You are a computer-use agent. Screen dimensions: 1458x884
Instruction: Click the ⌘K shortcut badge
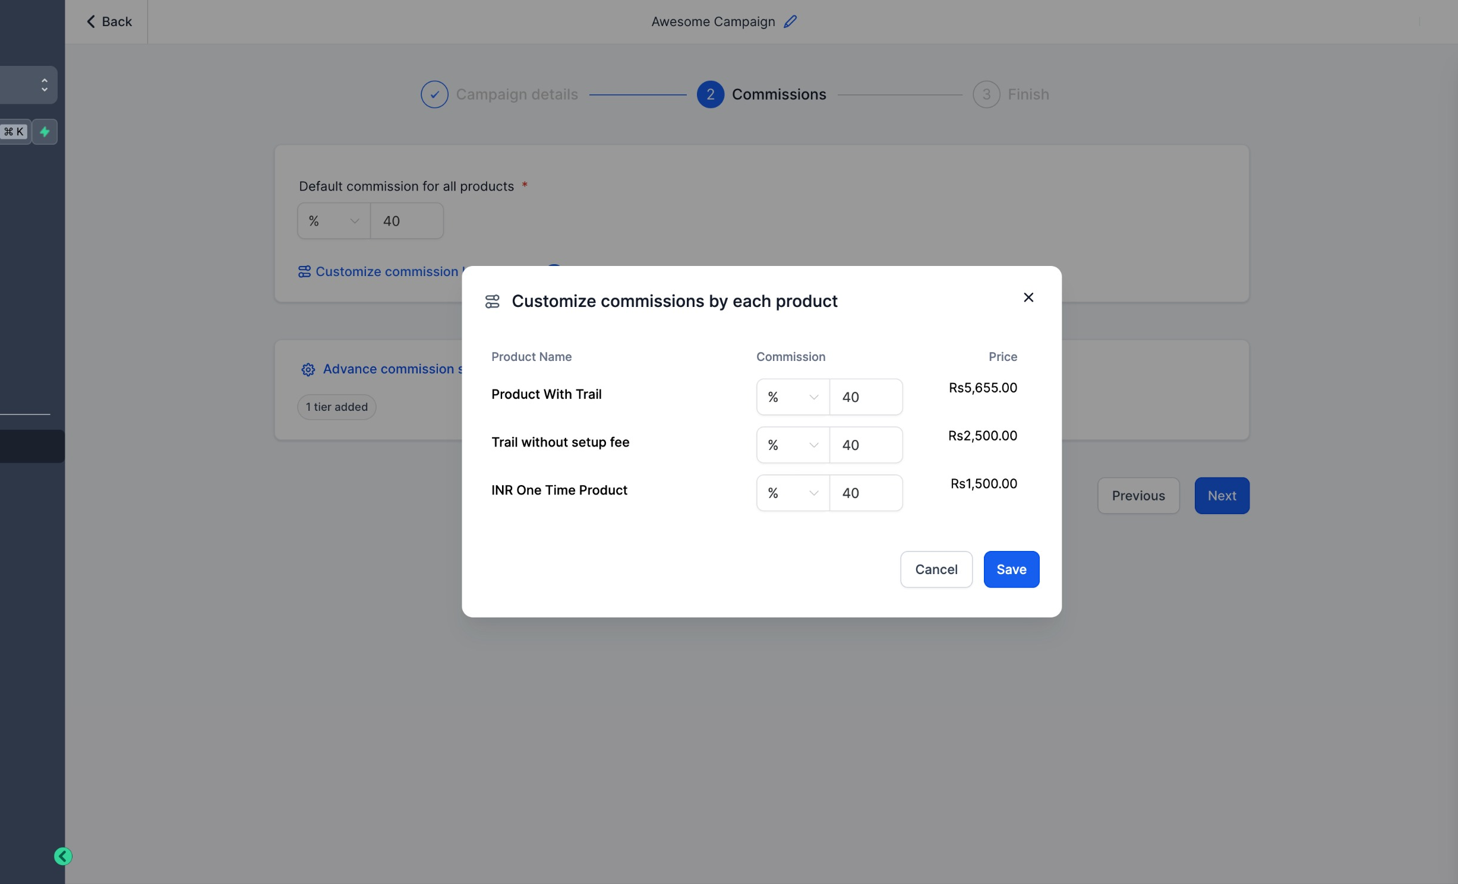point(14,132)
